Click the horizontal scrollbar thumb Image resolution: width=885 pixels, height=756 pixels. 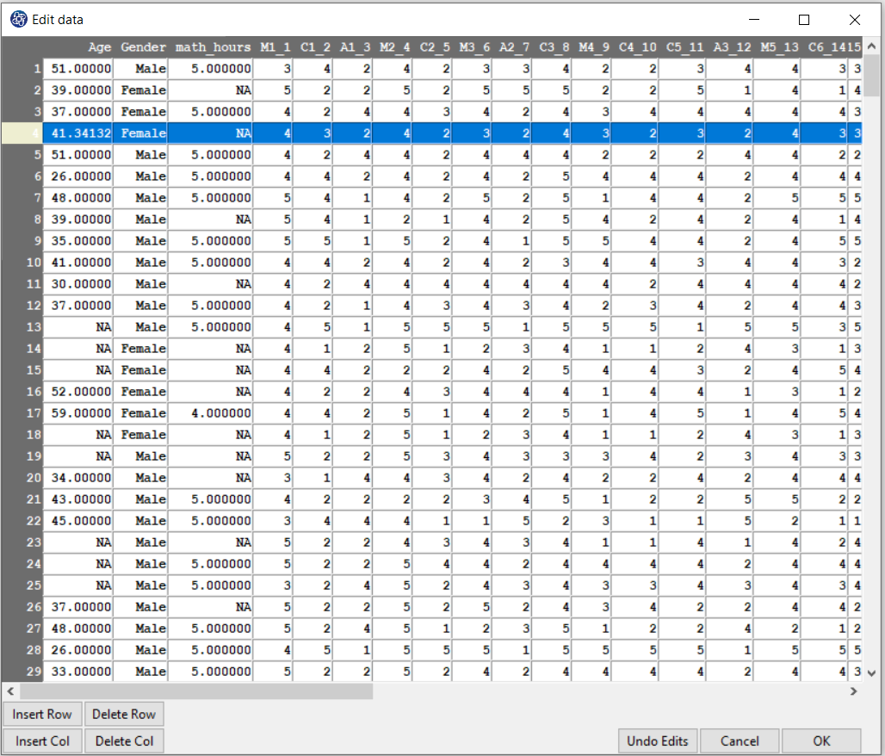196,691
